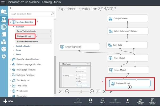
Task: Click Publish to Gallery
Action: tap(153, 101)
